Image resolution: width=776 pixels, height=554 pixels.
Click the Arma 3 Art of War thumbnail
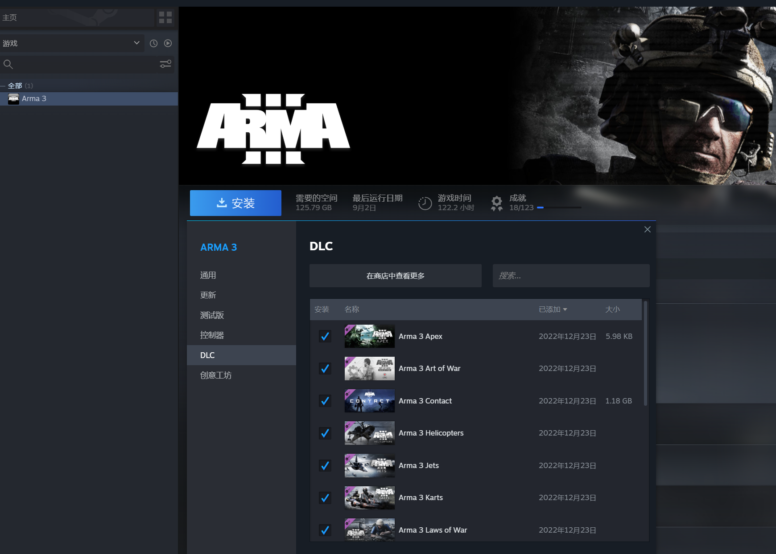370,368
